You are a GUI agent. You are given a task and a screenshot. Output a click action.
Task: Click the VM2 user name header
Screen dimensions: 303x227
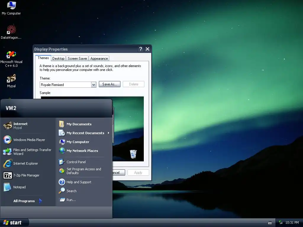11,108
